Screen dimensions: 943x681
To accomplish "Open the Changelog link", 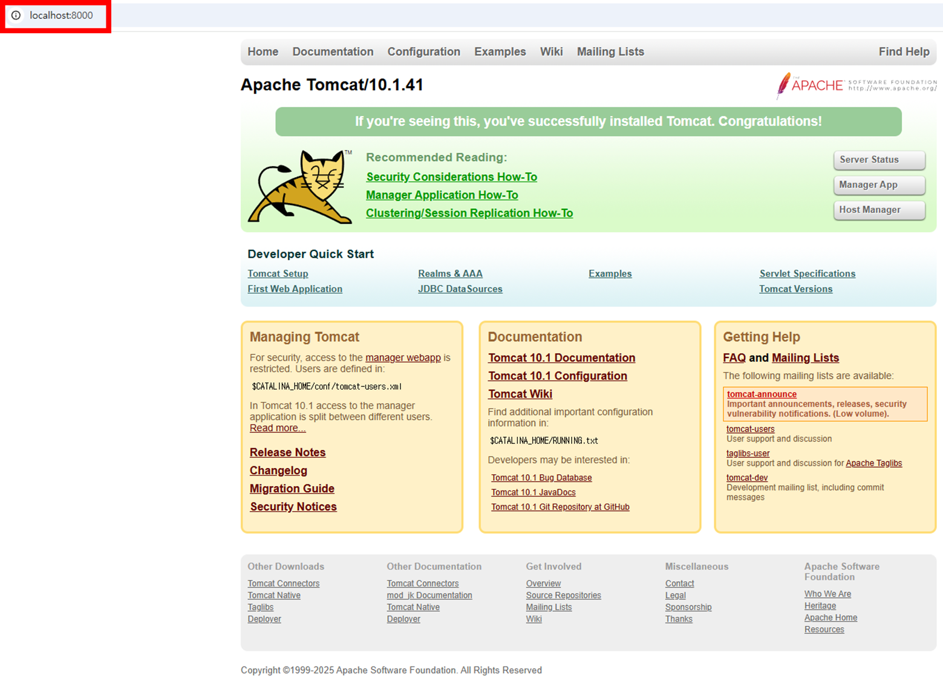I will pyautogui.click(x=278, y=471).
